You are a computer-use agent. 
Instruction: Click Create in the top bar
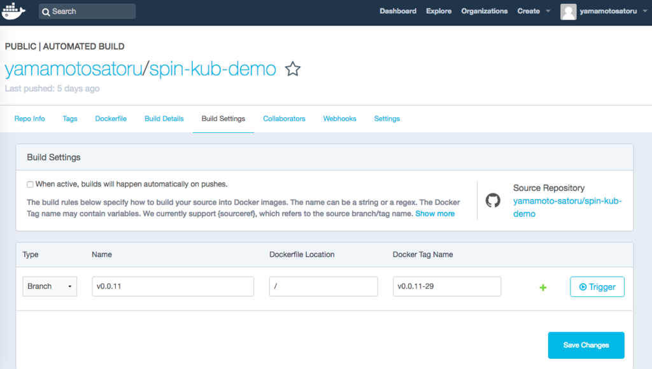tap(528, 11)
